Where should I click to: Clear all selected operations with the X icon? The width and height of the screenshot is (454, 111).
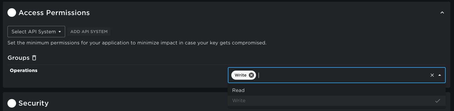[432, 75]
